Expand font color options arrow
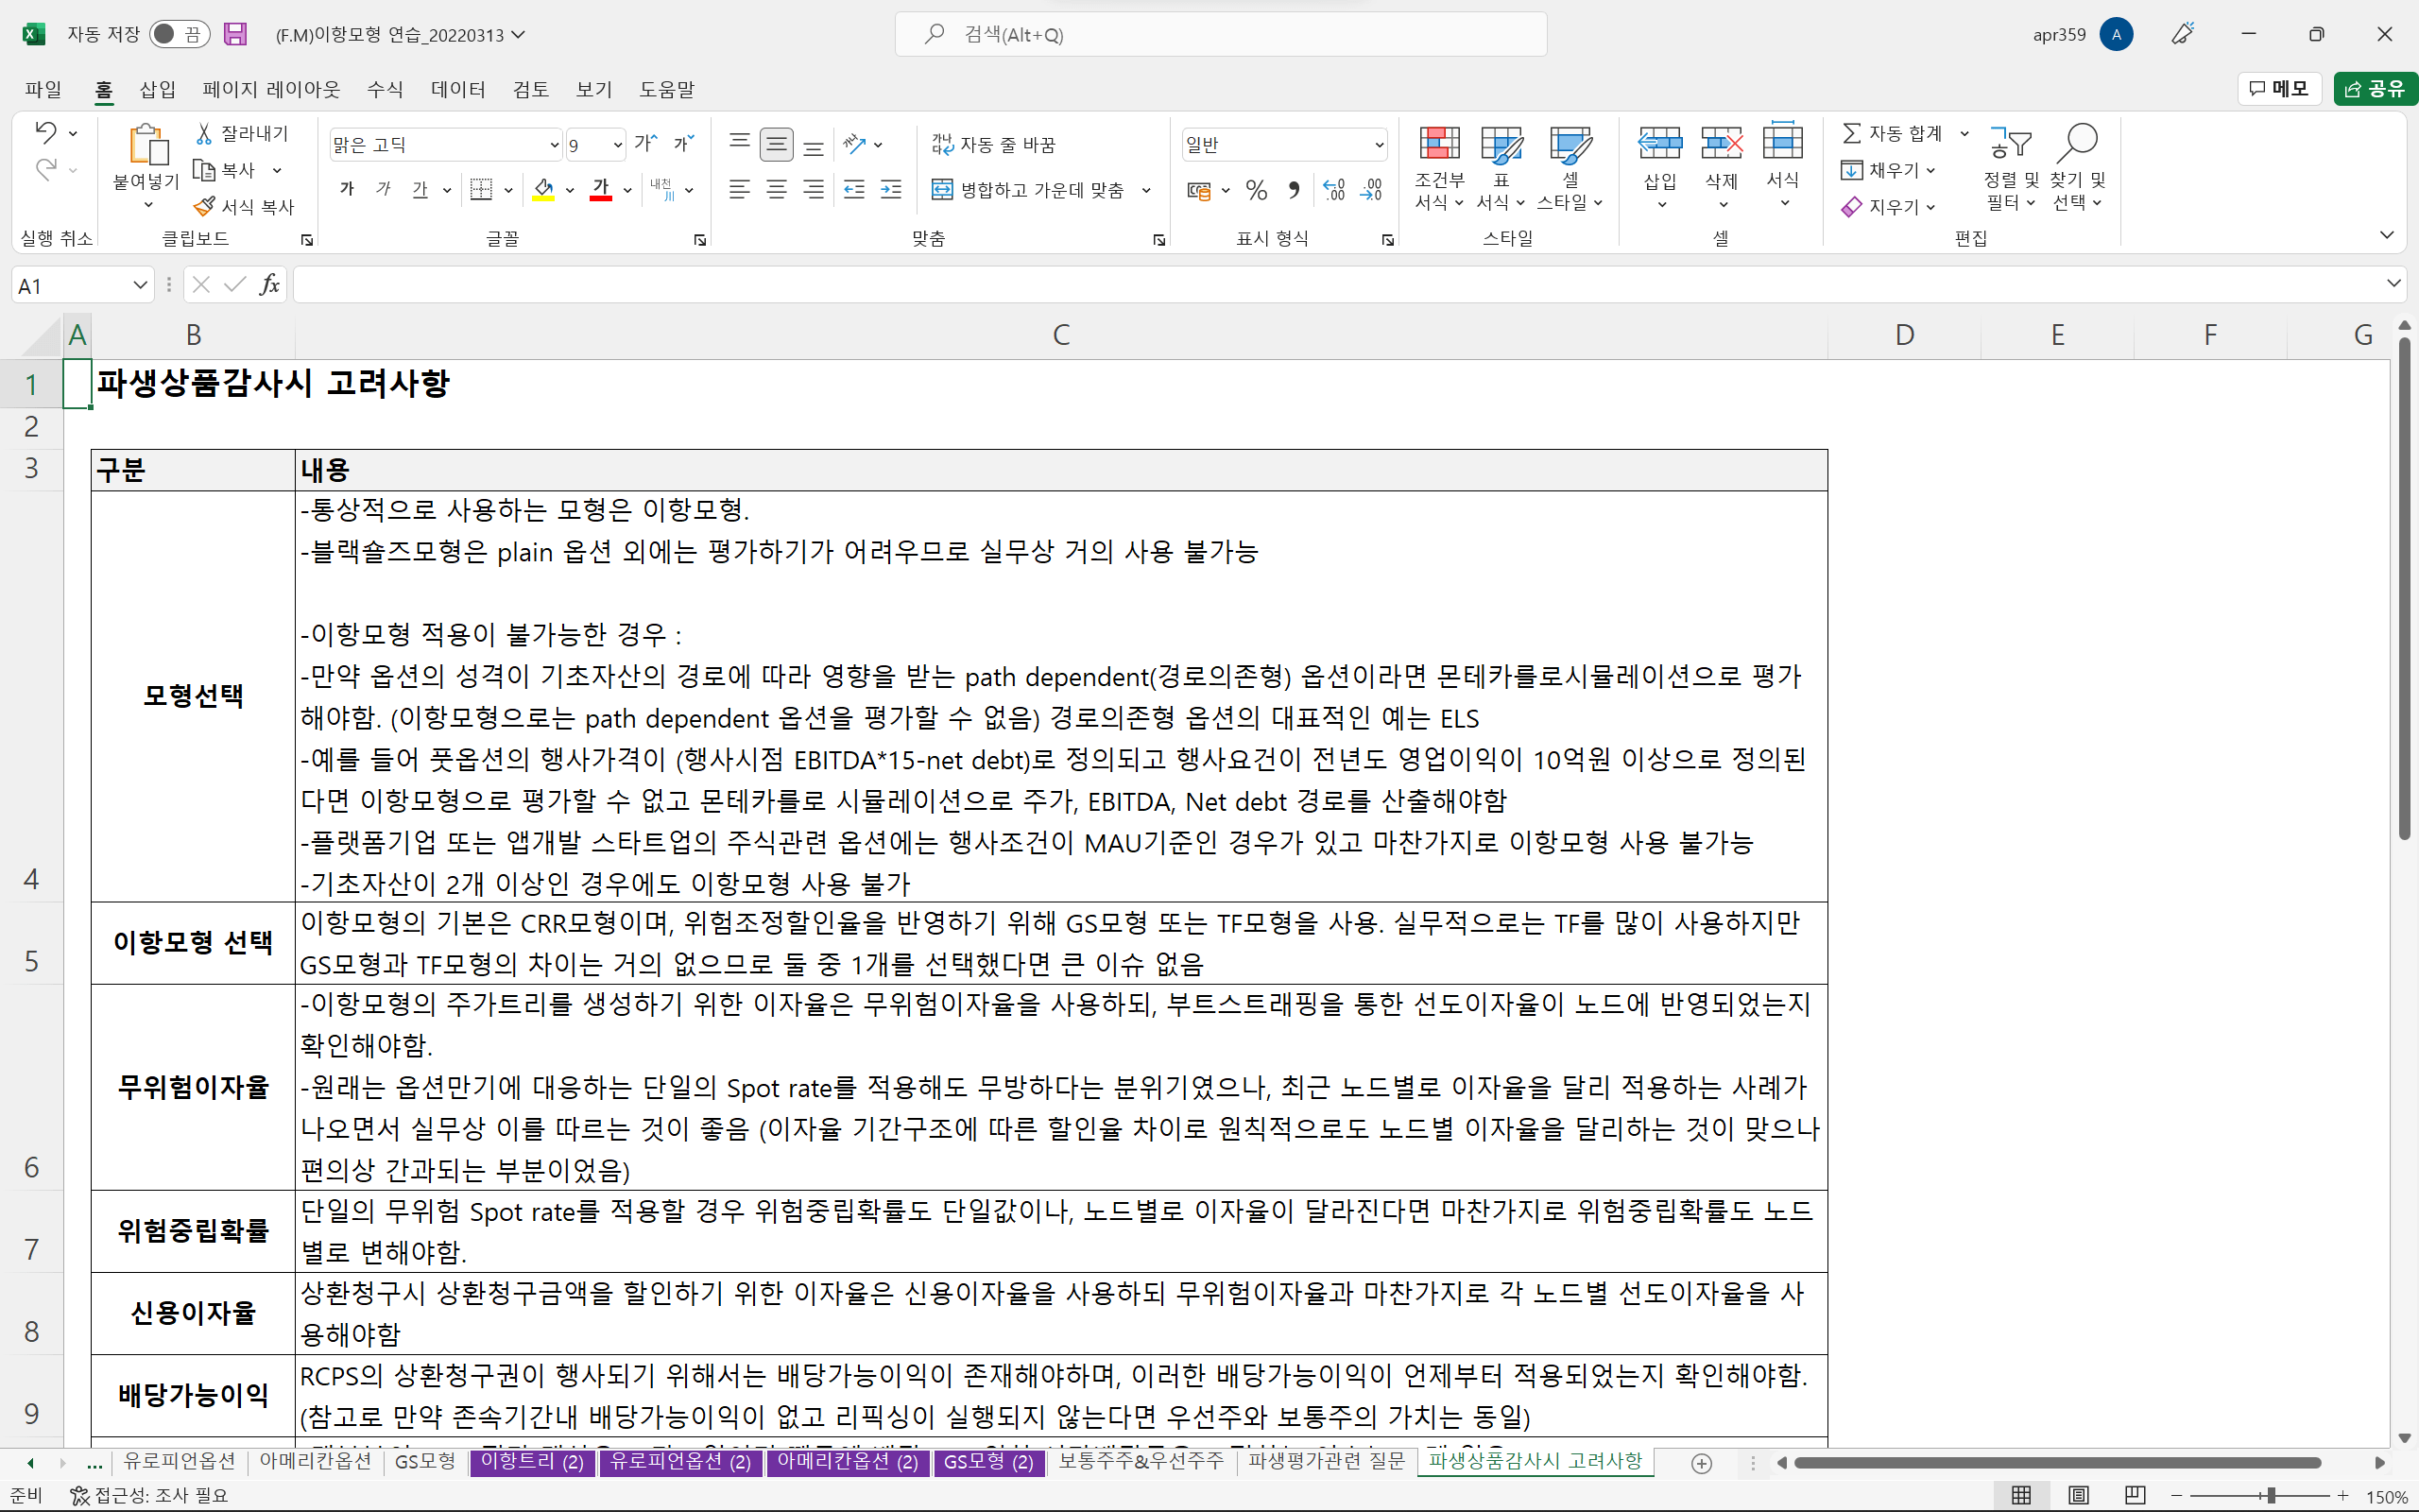2419x1512 pixels. tap(627, 189)
